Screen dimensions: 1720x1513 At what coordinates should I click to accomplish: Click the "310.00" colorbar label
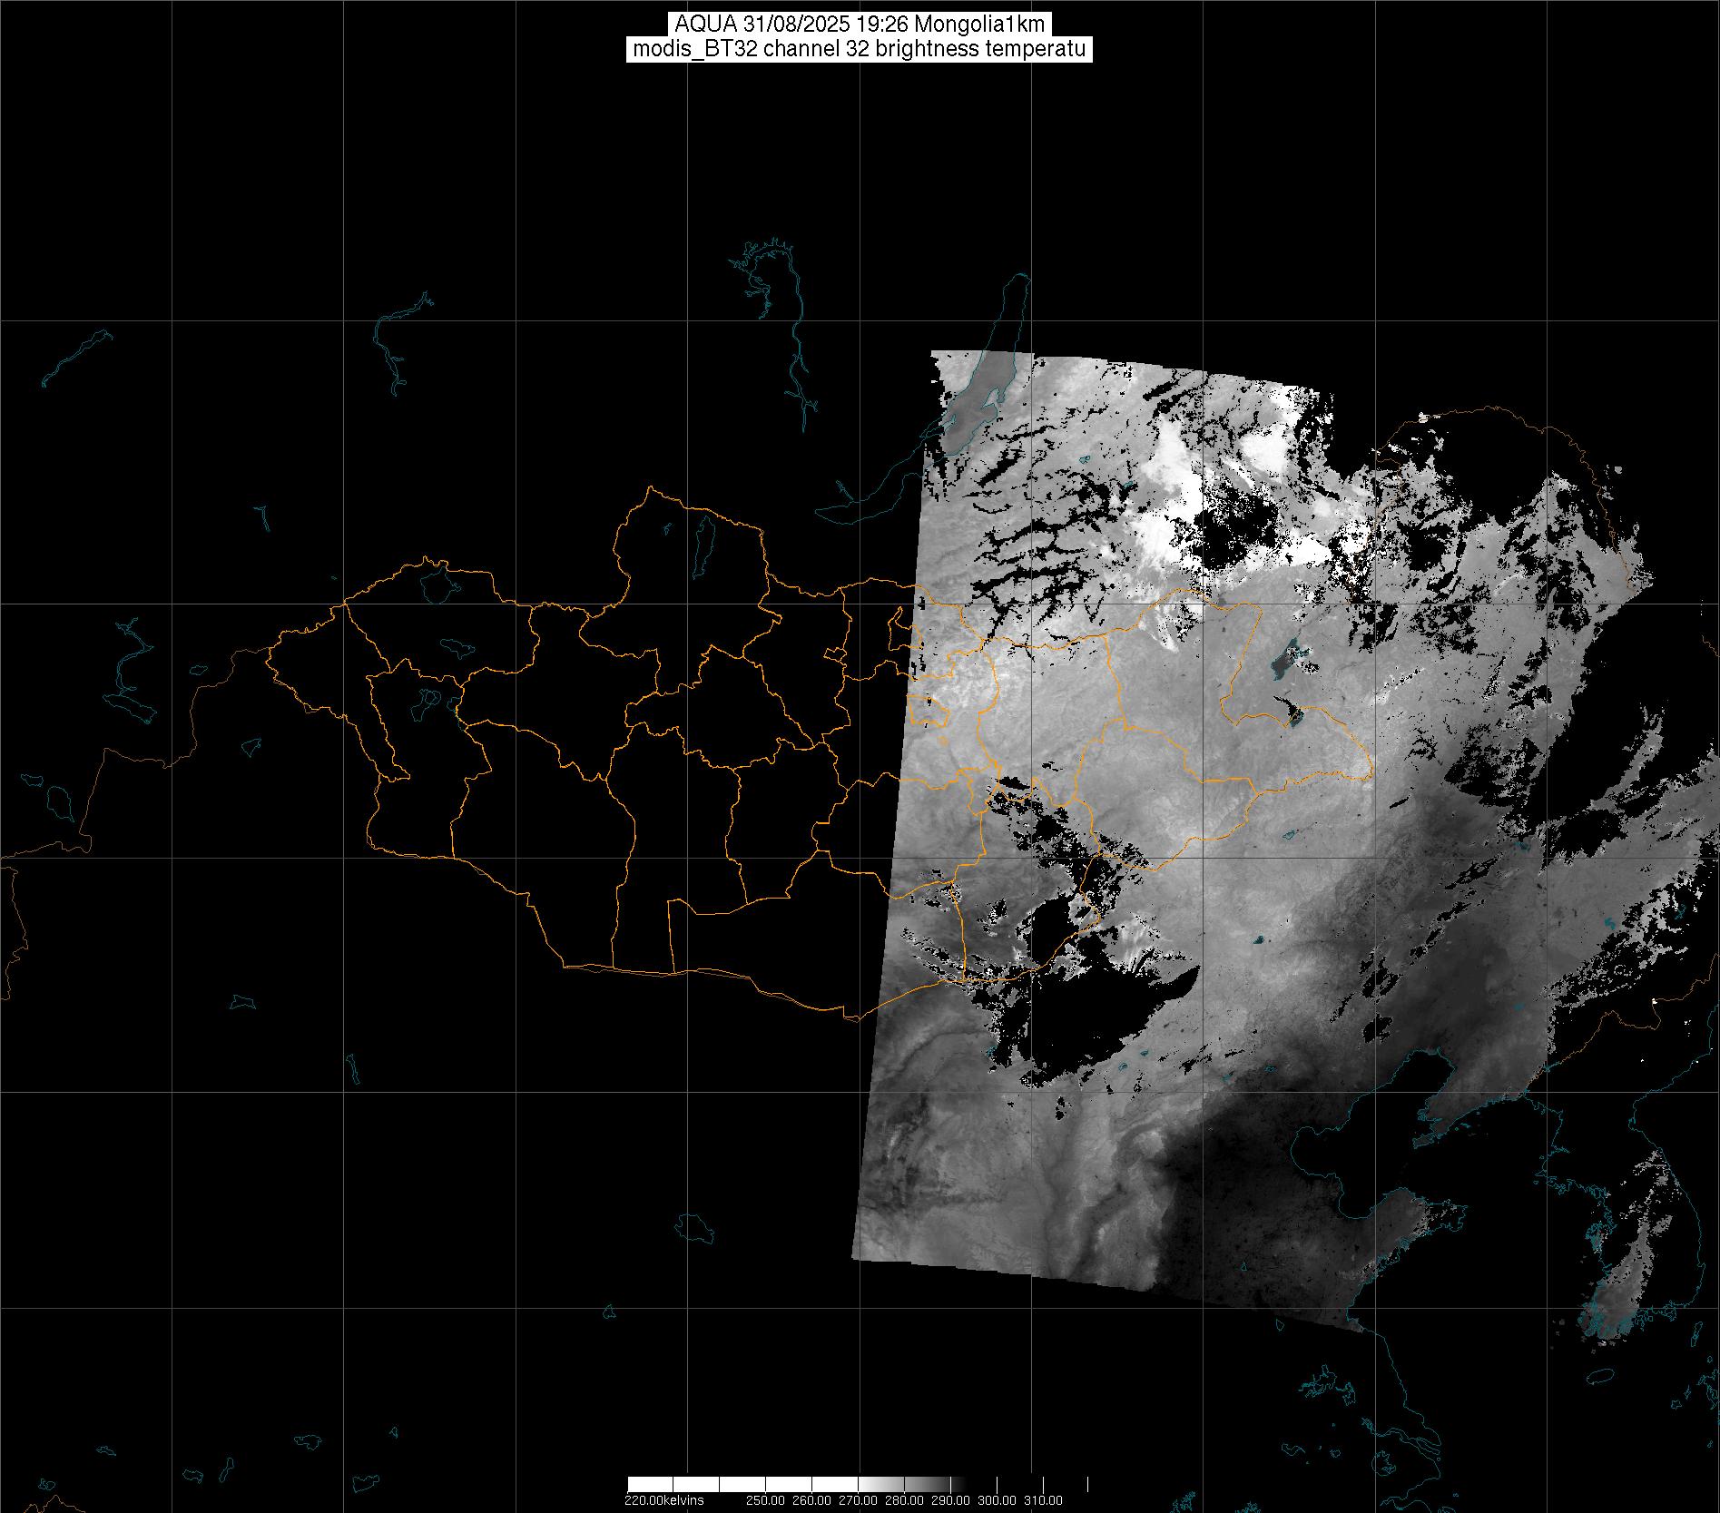point(1044,1500)
